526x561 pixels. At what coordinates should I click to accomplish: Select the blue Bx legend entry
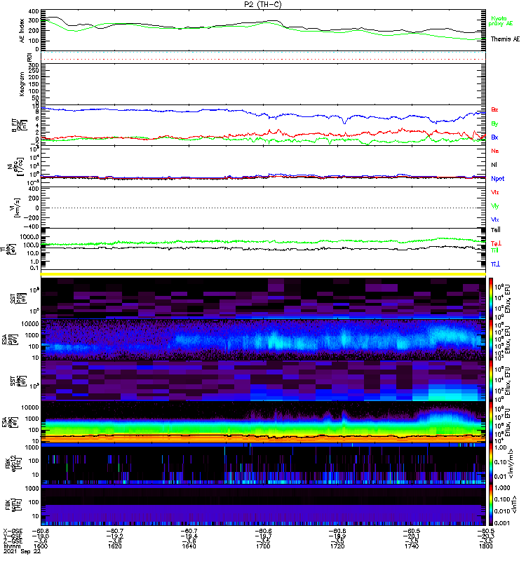coord(494,137)
